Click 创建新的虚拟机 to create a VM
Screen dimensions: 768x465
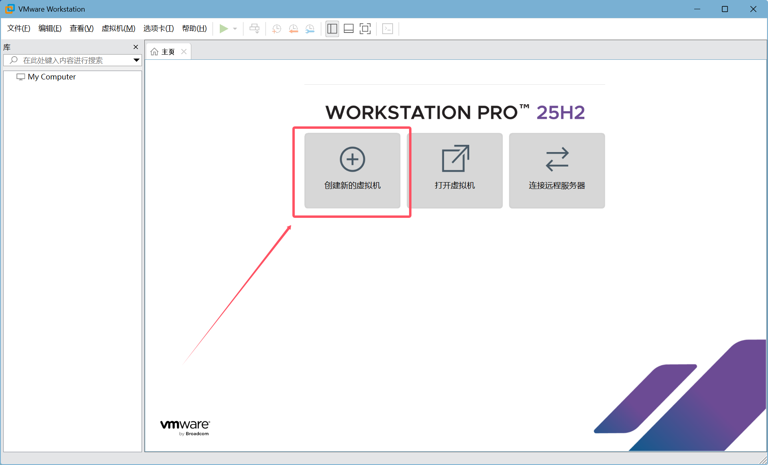click(352, 171)
